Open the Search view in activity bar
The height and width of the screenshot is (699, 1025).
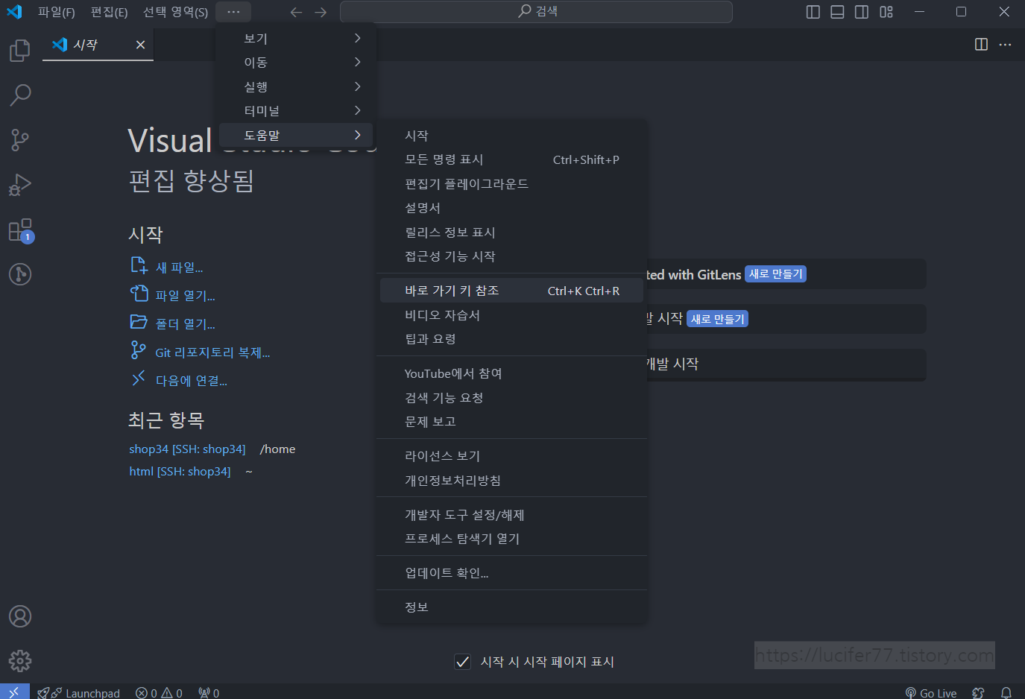[x=20, y=95]
